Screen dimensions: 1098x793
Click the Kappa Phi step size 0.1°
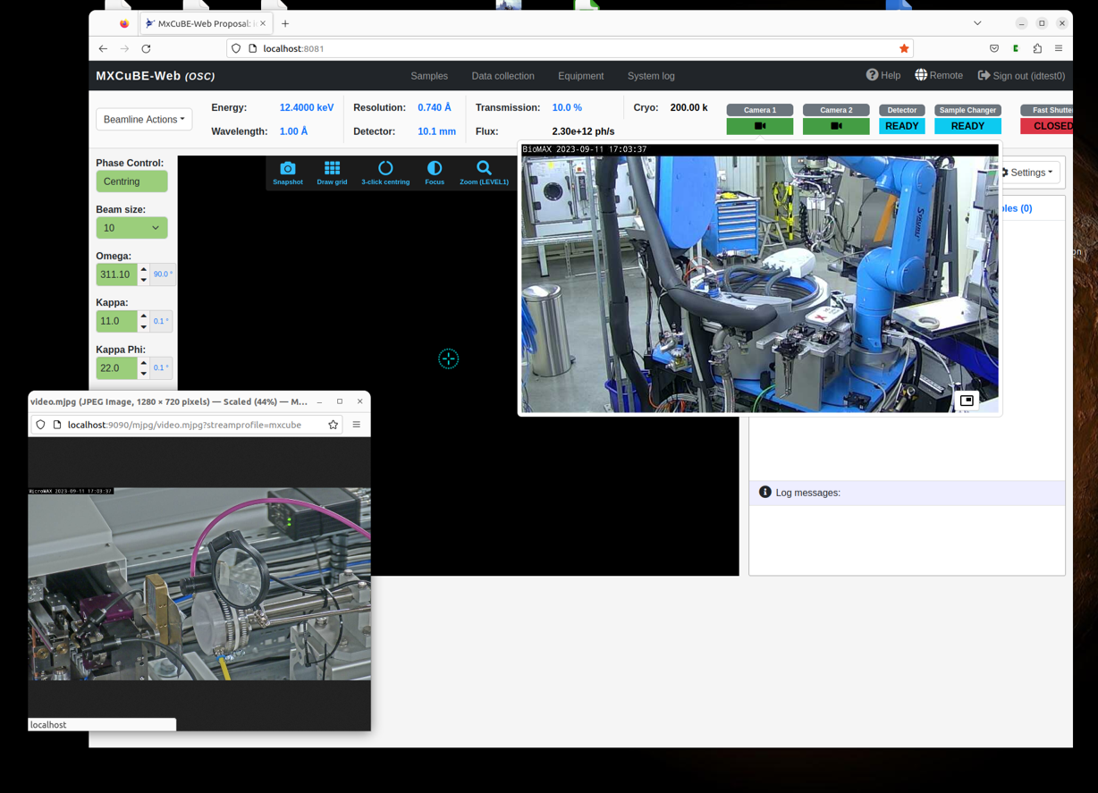[161, 367]
